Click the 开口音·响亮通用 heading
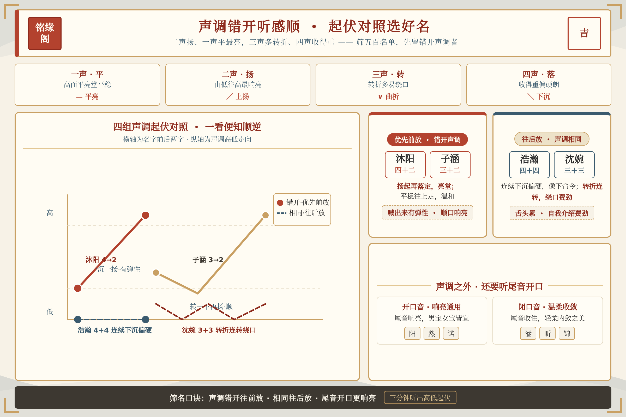This screenshot has height=417, width=626. pyautogui.click(x=431, y=307)
